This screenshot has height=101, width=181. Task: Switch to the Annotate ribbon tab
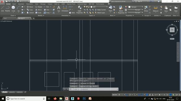pos(21,4)
